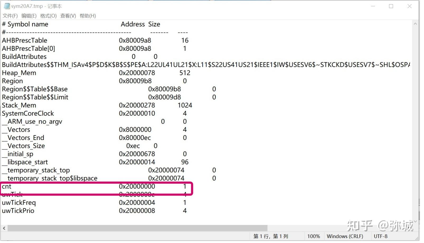424x243 pixels.
Task: Click the __ARM_use_no_argv symbol name
Action: coord(32,121)
